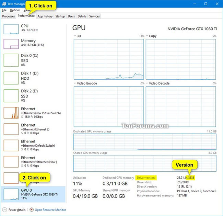Open the Video Encode engine dropdown
223x216 pixels.
coord(75,83)
